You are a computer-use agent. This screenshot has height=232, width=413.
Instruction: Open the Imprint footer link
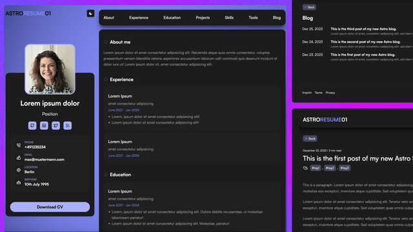[307, 93]
